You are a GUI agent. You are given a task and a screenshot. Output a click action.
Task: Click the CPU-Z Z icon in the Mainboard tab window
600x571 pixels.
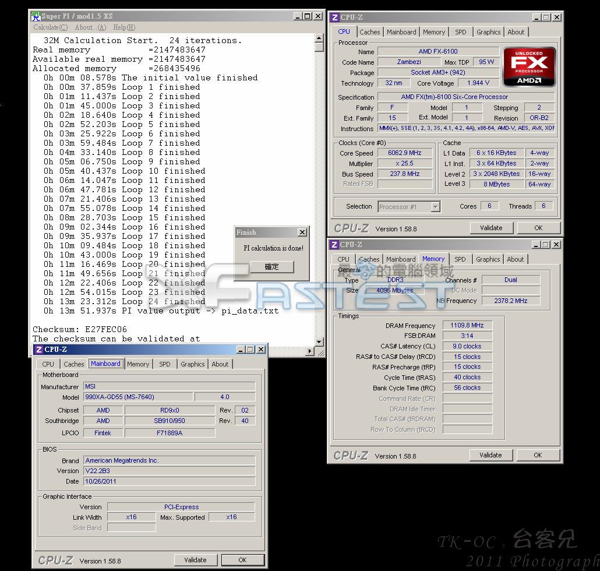pos(38,350)
